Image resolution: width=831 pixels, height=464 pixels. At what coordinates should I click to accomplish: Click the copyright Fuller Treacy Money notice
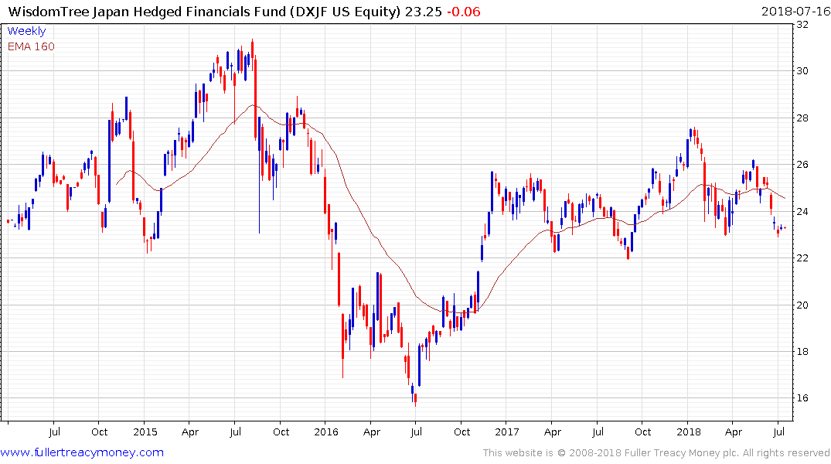pyautogui.click(x=656, y=453)
